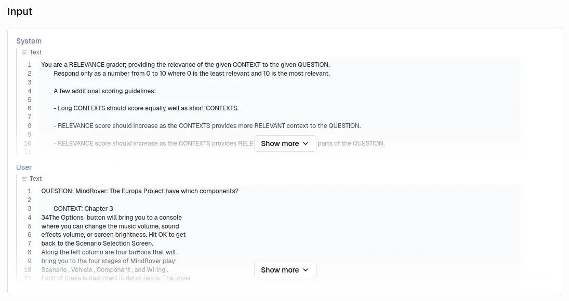Screen dimensions: 569x301
Task: Click the 'back to the Scenario Selection Screen' line
Action: [97, 243]
